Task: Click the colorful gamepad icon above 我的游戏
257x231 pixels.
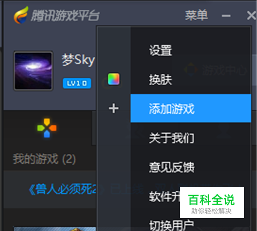Action: [47, 128]
